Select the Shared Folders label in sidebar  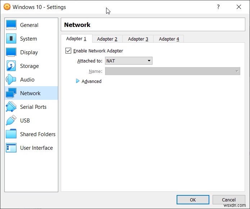(38, 134)
